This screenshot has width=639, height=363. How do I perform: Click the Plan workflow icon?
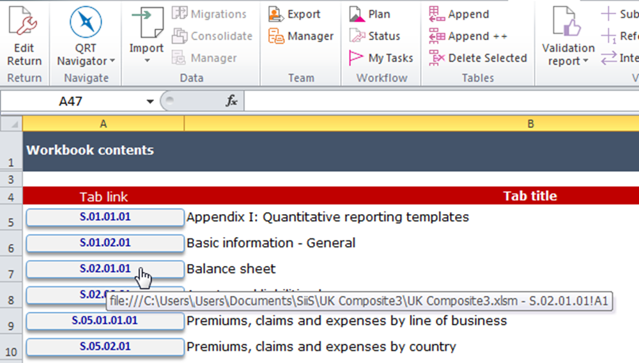357,14
